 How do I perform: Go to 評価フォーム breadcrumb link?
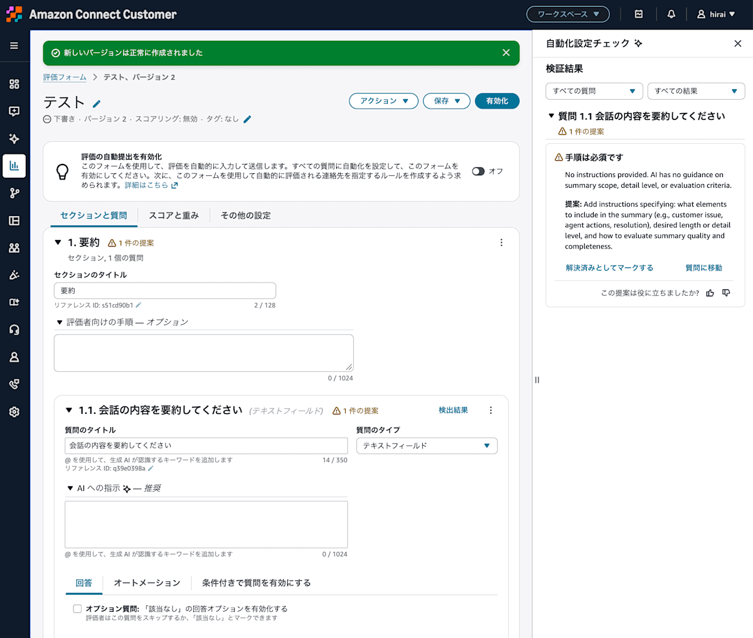click(65, 77)
